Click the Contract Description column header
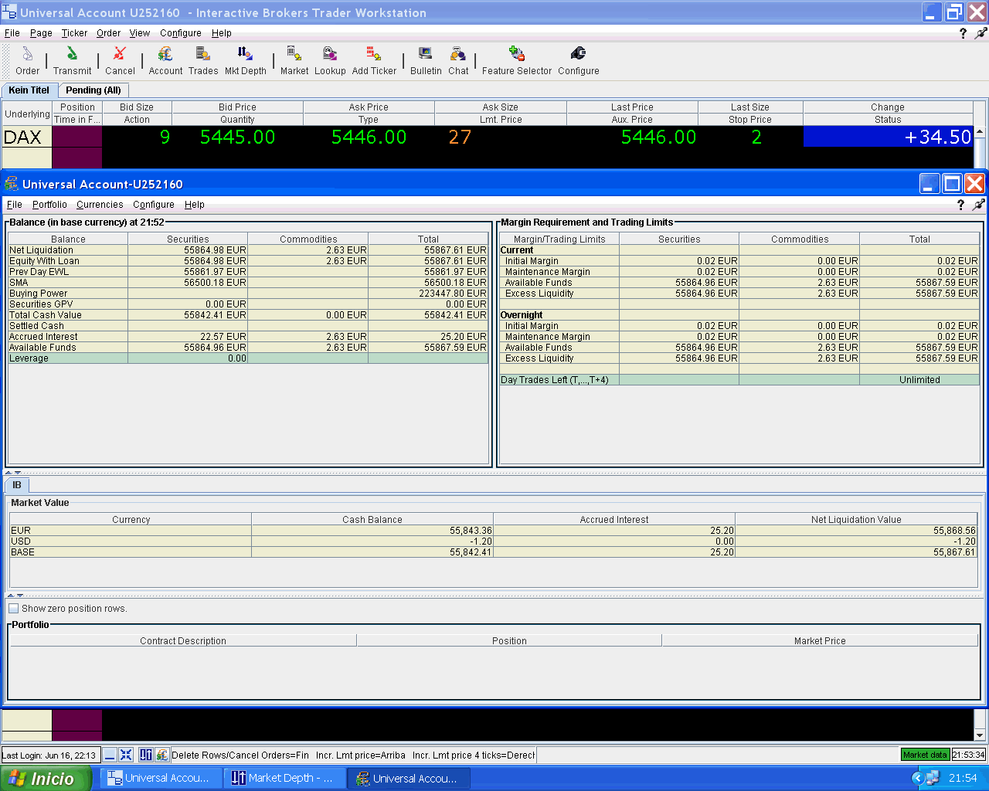The width and height of the screenshot is (989, 791). (183, 640)
